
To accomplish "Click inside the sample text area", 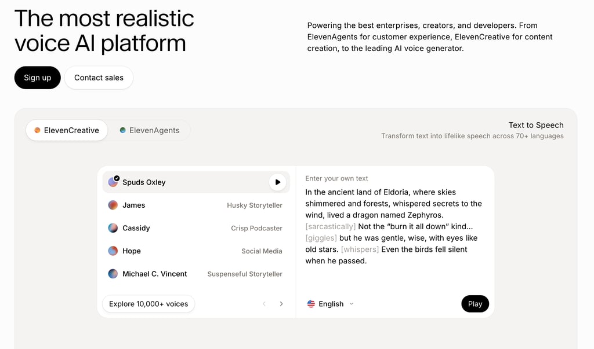I will pyautogui.click(x=394, y=226).
